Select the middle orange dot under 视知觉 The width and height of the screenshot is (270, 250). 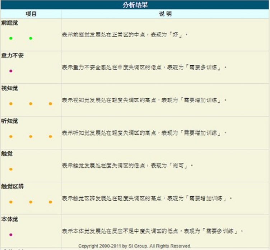coord(31,104)
